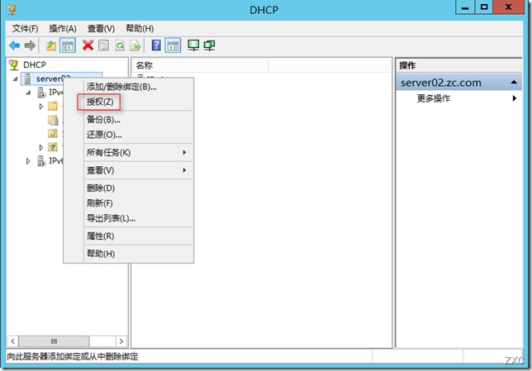Click tree pane scrollbar left arrow
The image size is (532, 371).
click(12, 341)
